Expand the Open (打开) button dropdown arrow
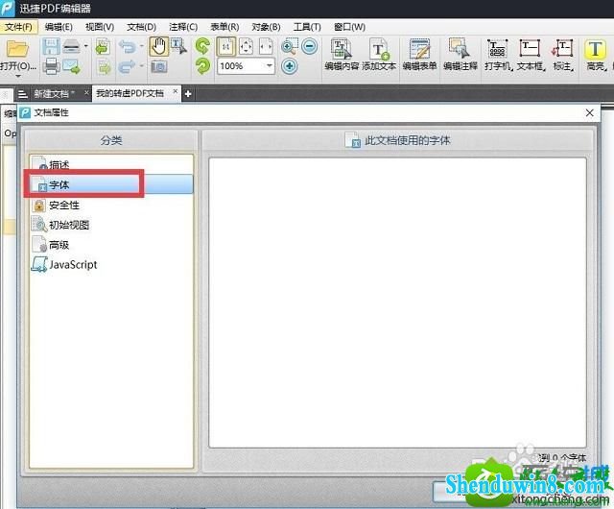The width and height of the screenshot is (614, 509). pyautogui.click(x=18, y=75)
